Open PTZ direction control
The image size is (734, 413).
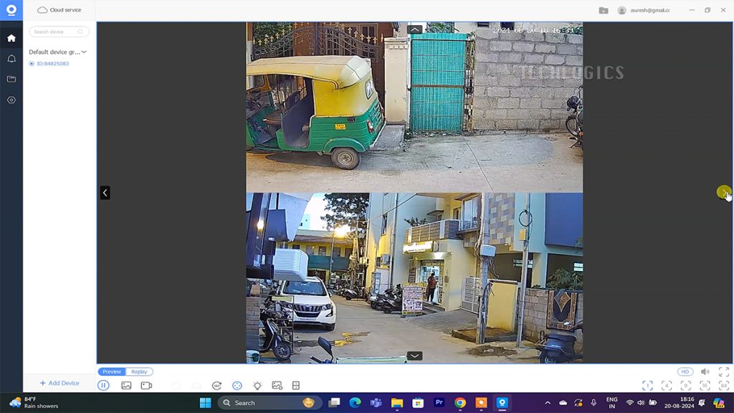237,386
